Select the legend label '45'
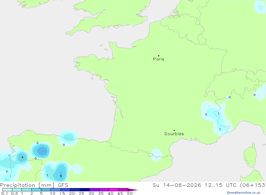This screenshot has height=195, width=266. click(120, 193)
